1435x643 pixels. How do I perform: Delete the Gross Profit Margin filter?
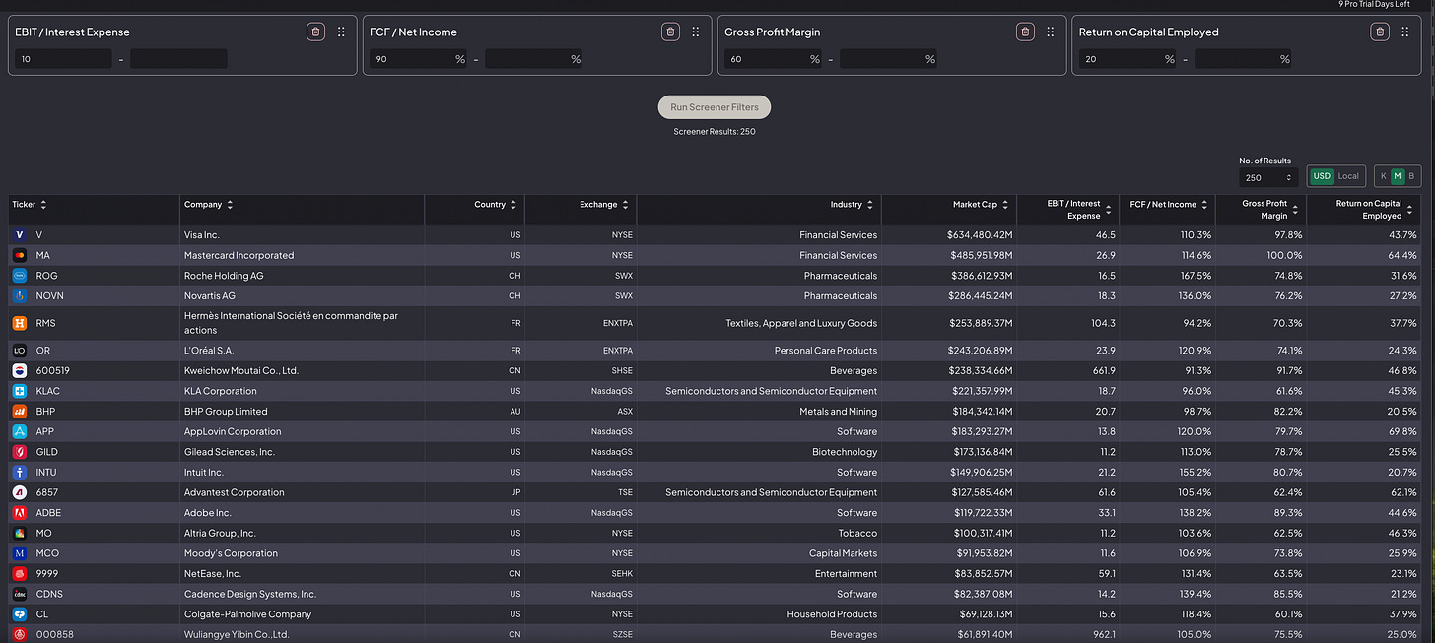1025,32
